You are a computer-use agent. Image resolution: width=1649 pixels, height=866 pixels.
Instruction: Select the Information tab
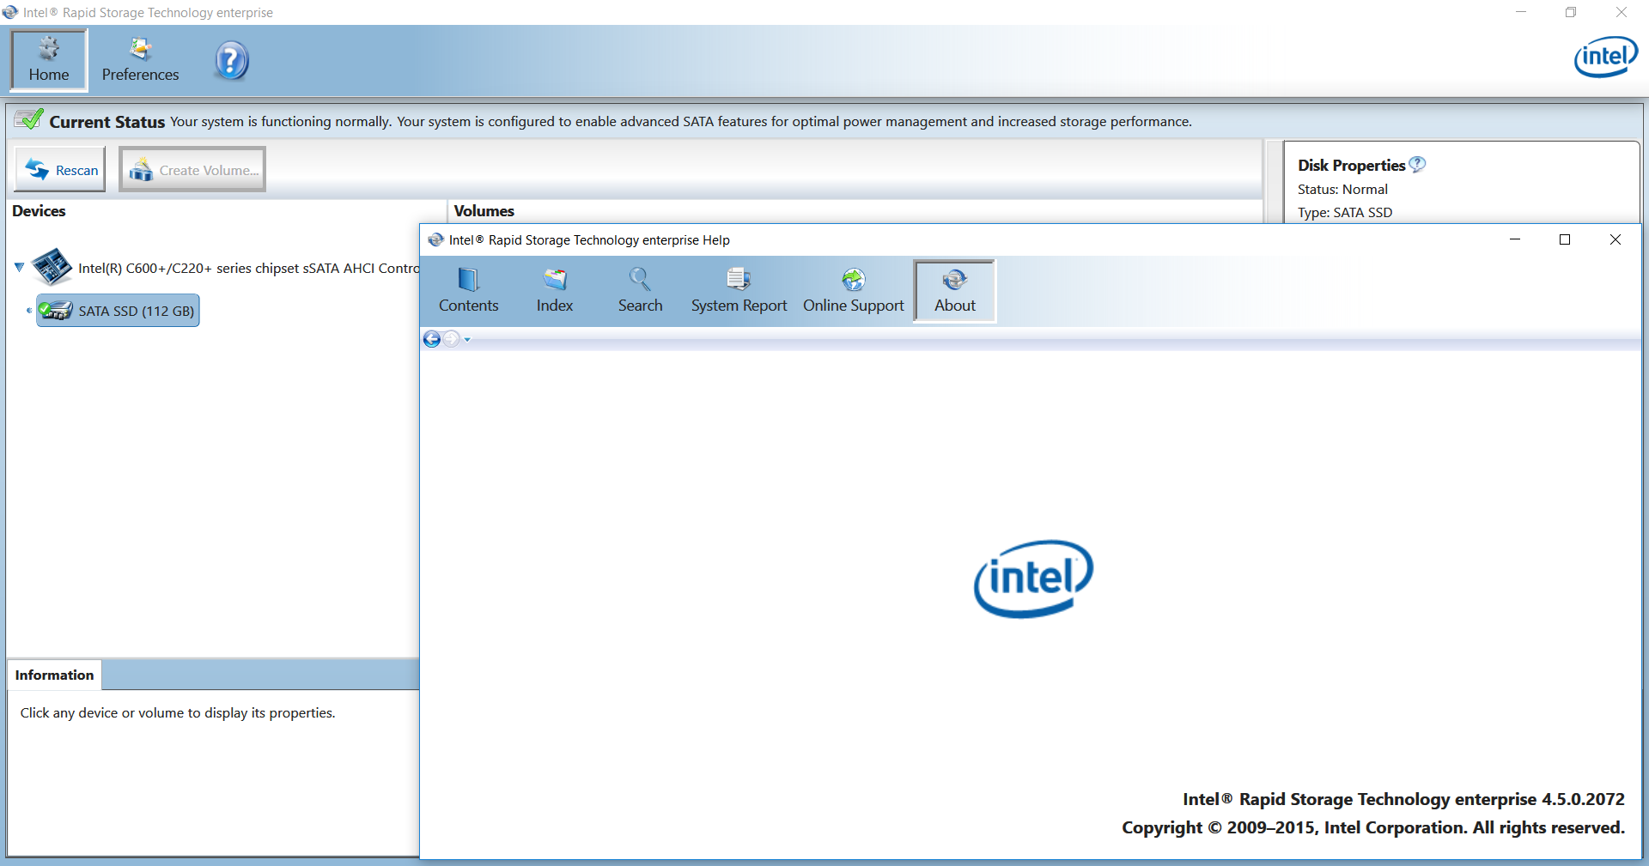[x=54, y=675]
